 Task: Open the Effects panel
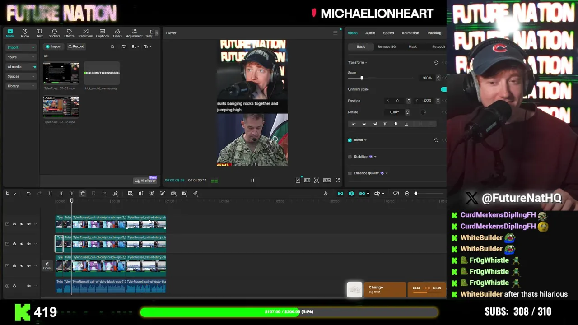coord(69,33)
